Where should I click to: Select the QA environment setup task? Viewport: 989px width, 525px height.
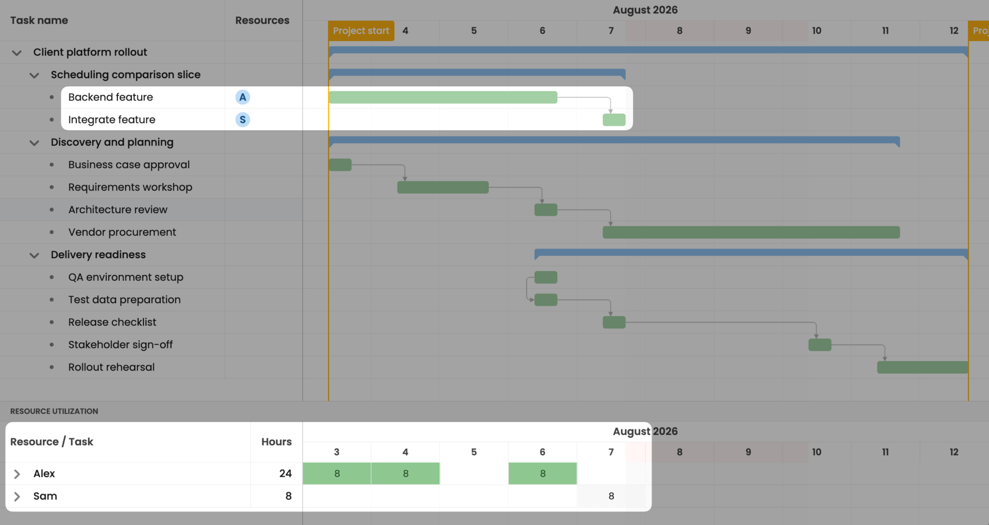click(x=126, y=277)
